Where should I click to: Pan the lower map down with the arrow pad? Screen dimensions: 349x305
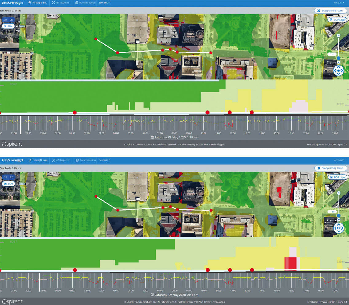coord(339,232)
